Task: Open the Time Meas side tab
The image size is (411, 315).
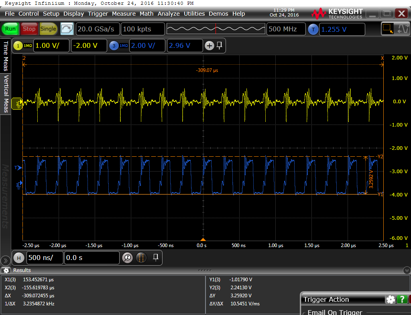Action: pyautogui.click(x=6, y=56)
